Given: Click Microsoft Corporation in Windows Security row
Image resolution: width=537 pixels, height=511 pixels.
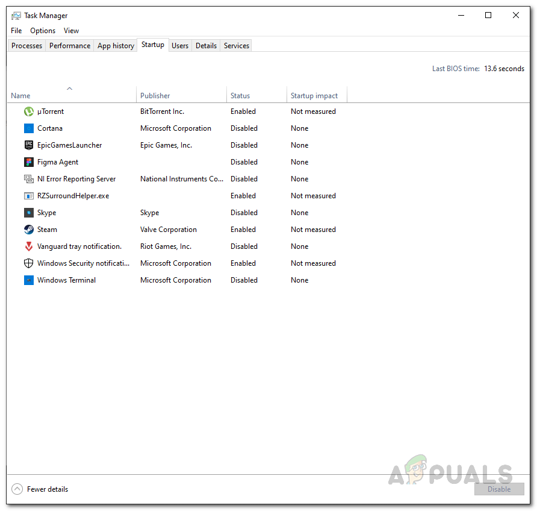Looking at the screenshot, I should pyautogui.click(x=176, y=263).
